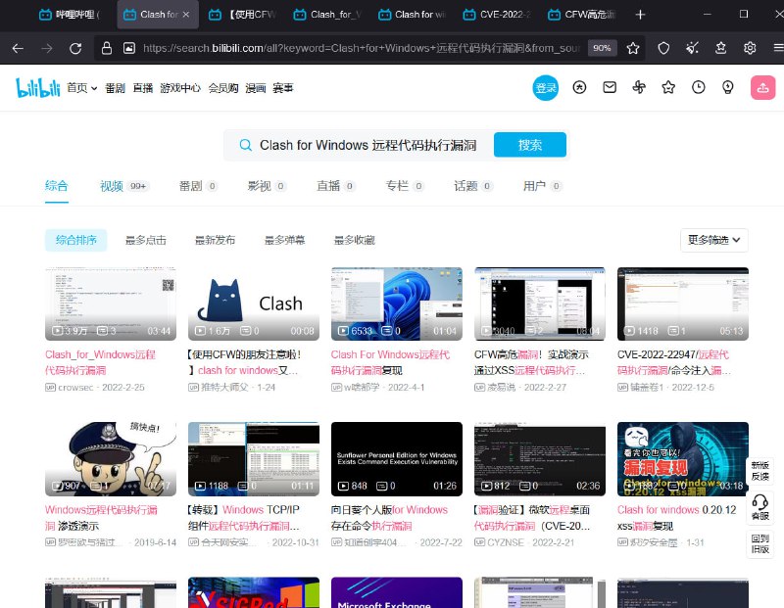Screen dimensions: 784x608
Task: Open watch history via the clock icon
Action: (x=698, y=87)
